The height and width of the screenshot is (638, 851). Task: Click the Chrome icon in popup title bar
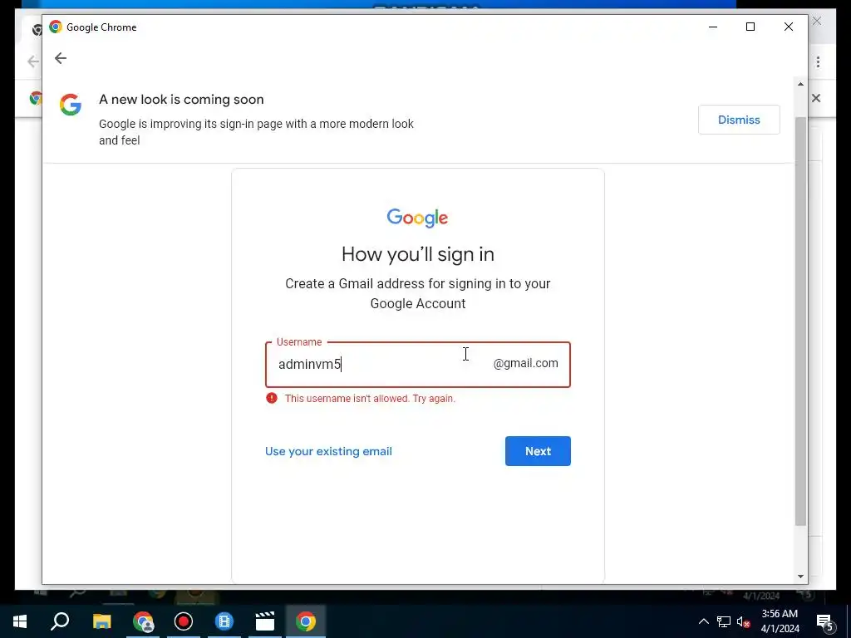pos(56,27)
